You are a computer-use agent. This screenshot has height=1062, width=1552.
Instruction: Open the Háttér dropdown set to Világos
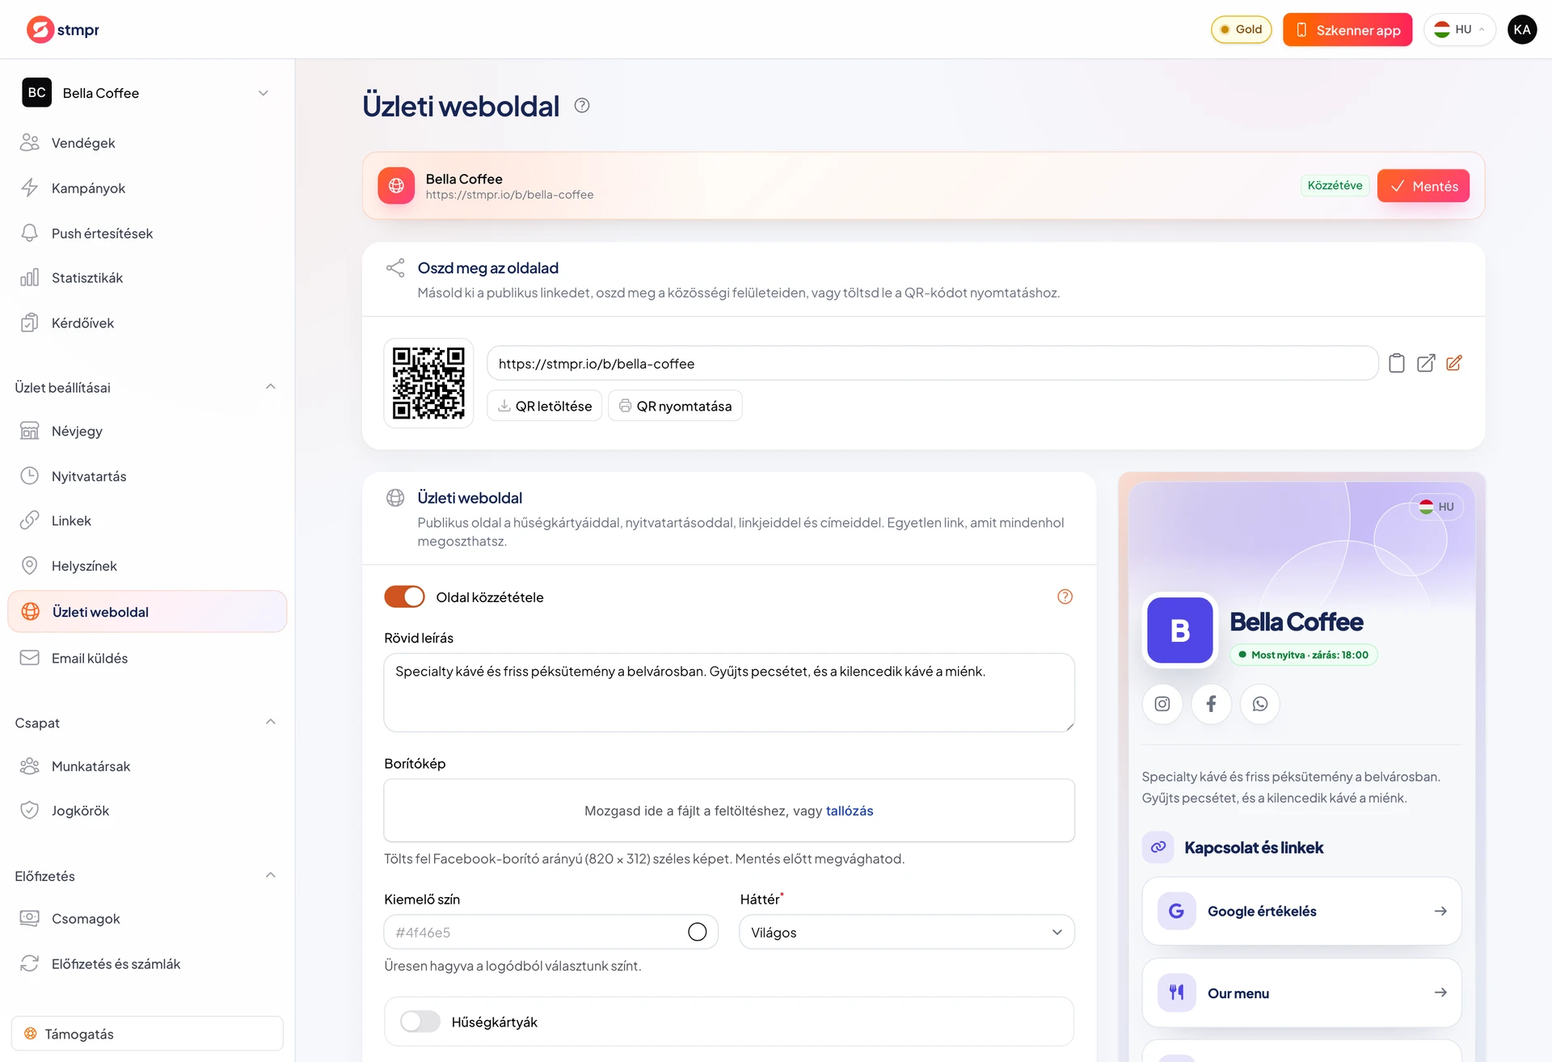click(907, 932)
